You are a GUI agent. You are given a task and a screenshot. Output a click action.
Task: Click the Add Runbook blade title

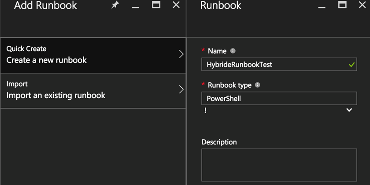pyautogui.click(x=45, y=5)
